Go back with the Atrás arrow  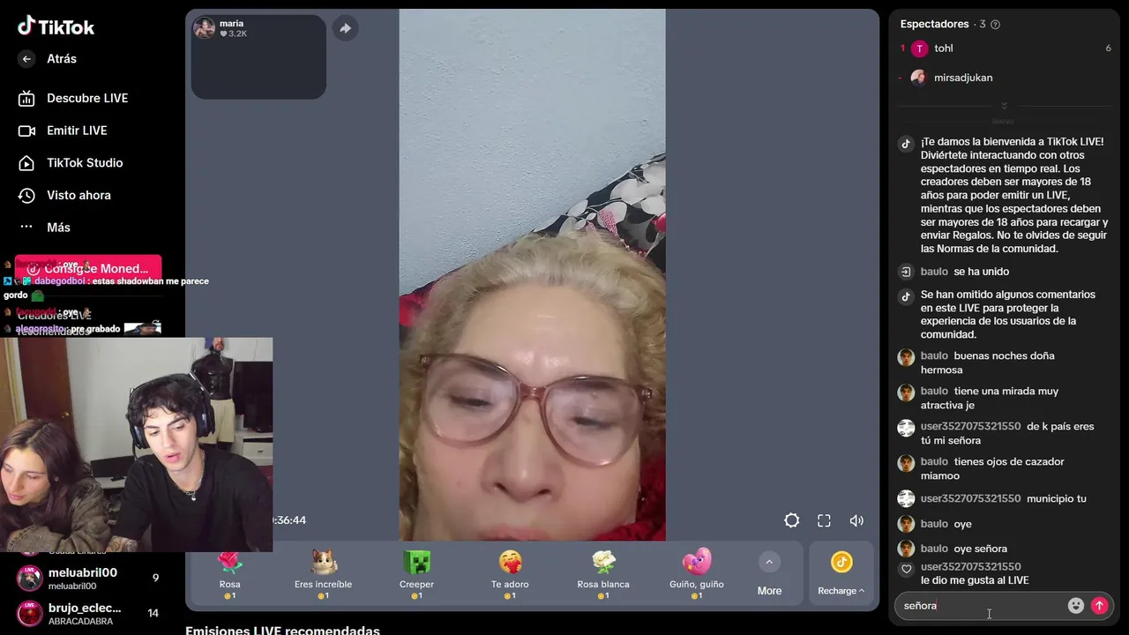click(x=26, y=59)
